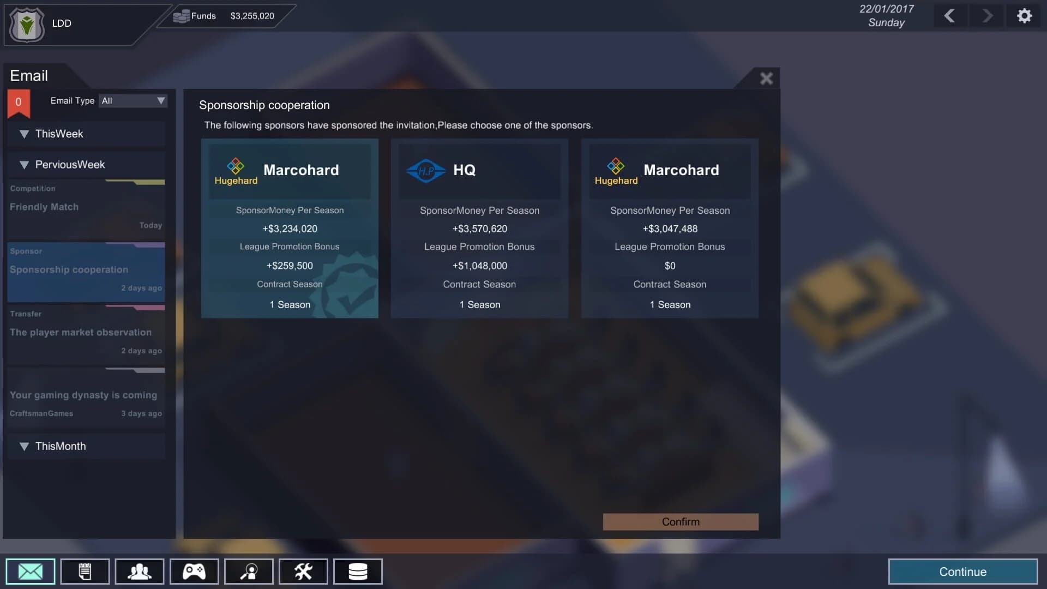1047x589 pixels.
Task: Choose the second Marcohard sponsor card
Action: [x=669, y=229]
